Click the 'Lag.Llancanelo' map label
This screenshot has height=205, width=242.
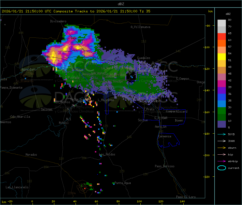pos(17,187)
